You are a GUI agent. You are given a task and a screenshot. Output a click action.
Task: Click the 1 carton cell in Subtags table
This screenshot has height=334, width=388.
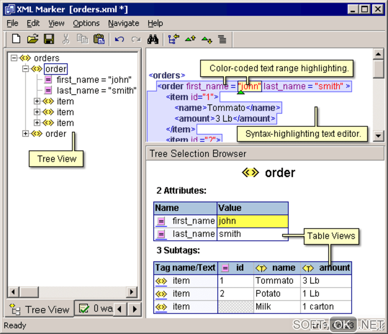click(x=326, y=307)
